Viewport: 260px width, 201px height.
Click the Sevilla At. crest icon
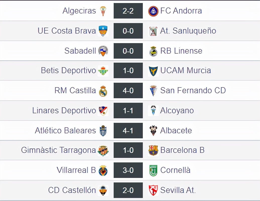coord(153,190)
